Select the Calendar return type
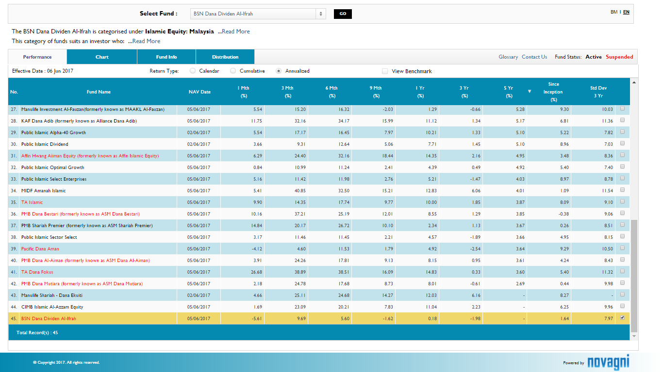The width and height of the screenshot is (663, 372). (x=192, y=70)
